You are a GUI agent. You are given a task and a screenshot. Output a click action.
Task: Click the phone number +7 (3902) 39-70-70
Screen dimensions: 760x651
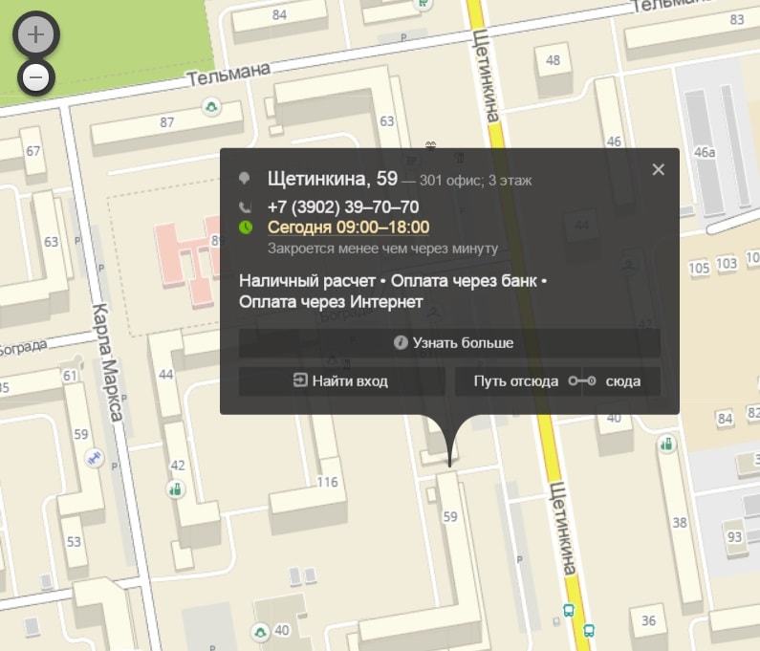tap(342, 206)
